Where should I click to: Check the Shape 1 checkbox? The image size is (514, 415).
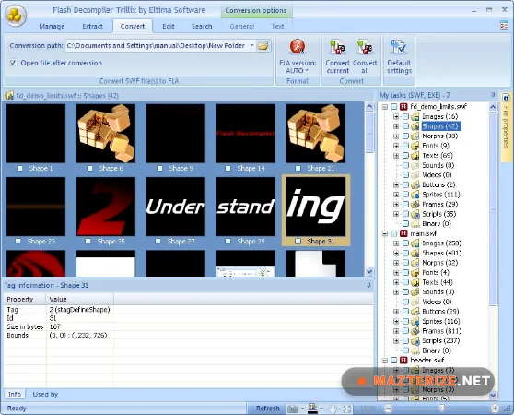click(20, 168)
